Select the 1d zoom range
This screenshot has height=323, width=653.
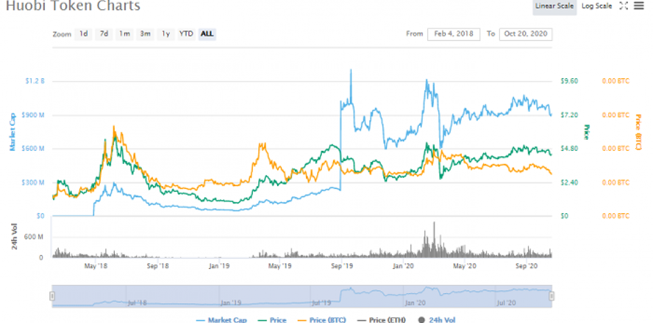click(84, 34)
